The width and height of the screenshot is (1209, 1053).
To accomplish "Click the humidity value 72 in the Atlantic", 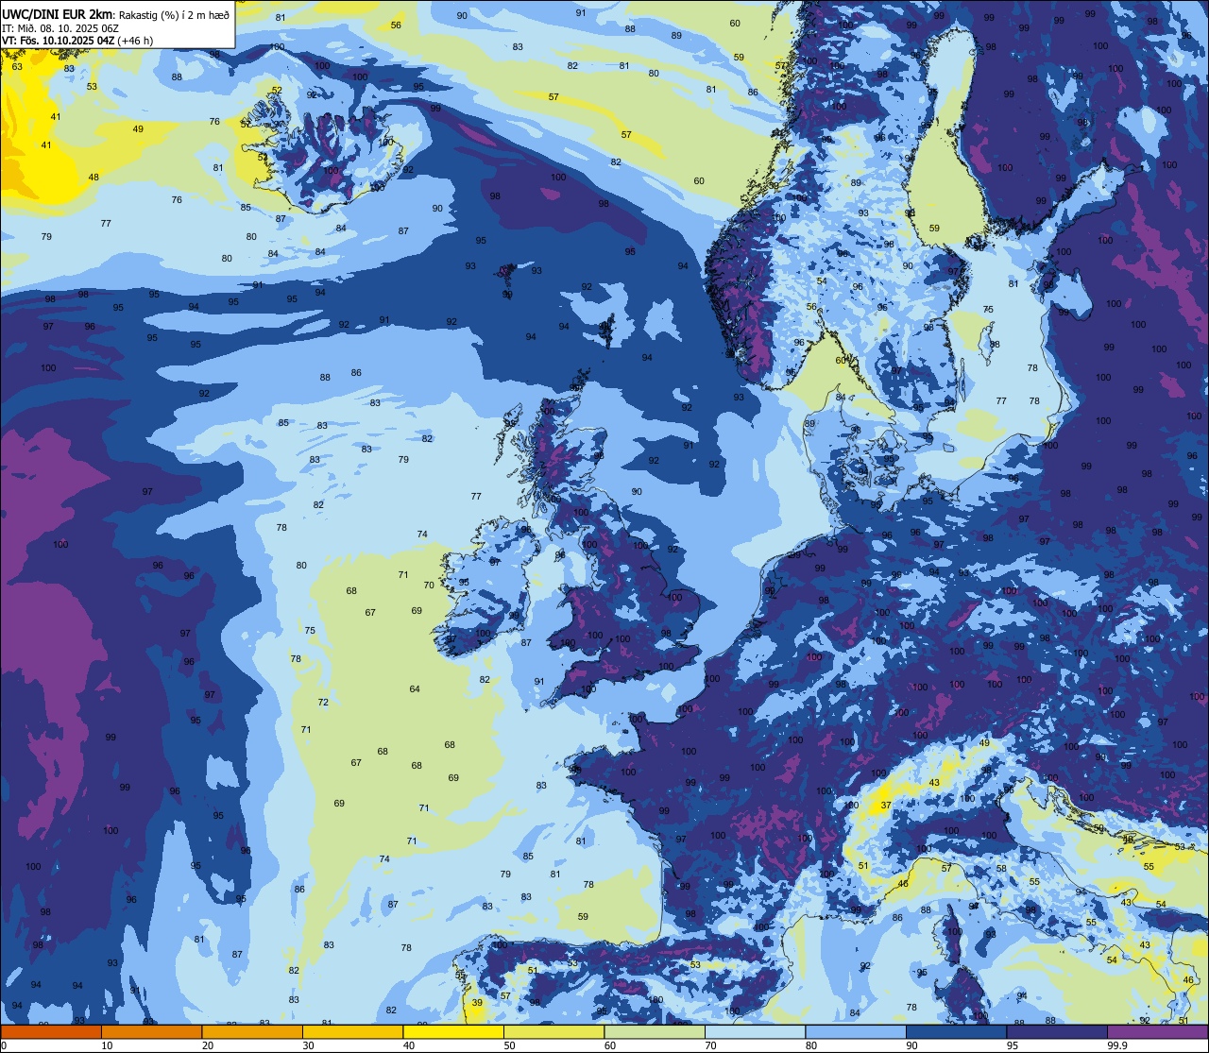I will (323, 703).
